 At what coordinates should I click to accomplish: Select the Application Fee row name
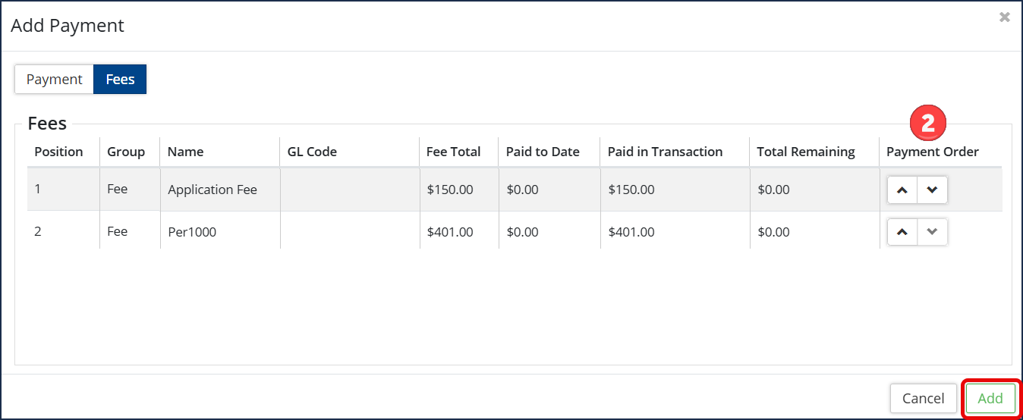(x=212, y=190)
